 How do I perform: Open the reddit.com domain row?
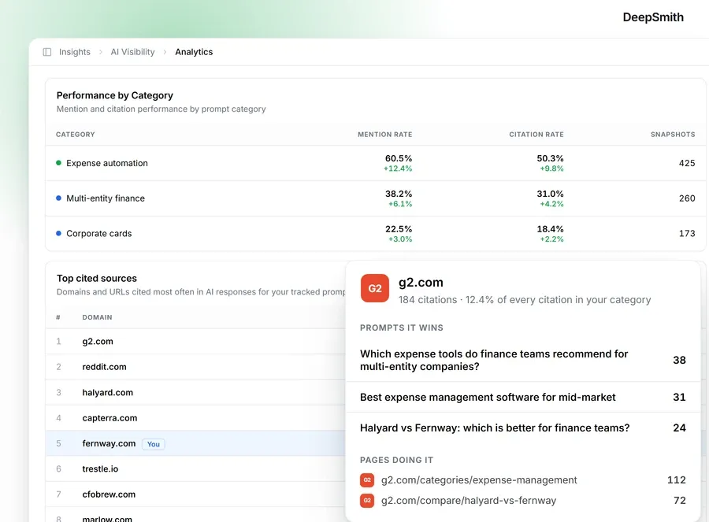click(195, 367)
